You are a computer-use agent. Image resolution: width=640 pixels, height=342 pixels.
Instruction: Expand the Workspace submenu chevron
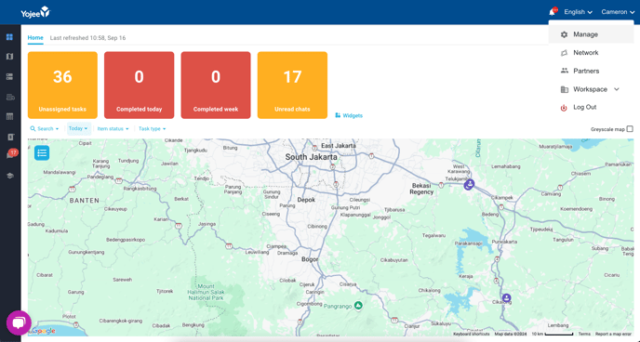pyautogui.click(x=617, y=89)
